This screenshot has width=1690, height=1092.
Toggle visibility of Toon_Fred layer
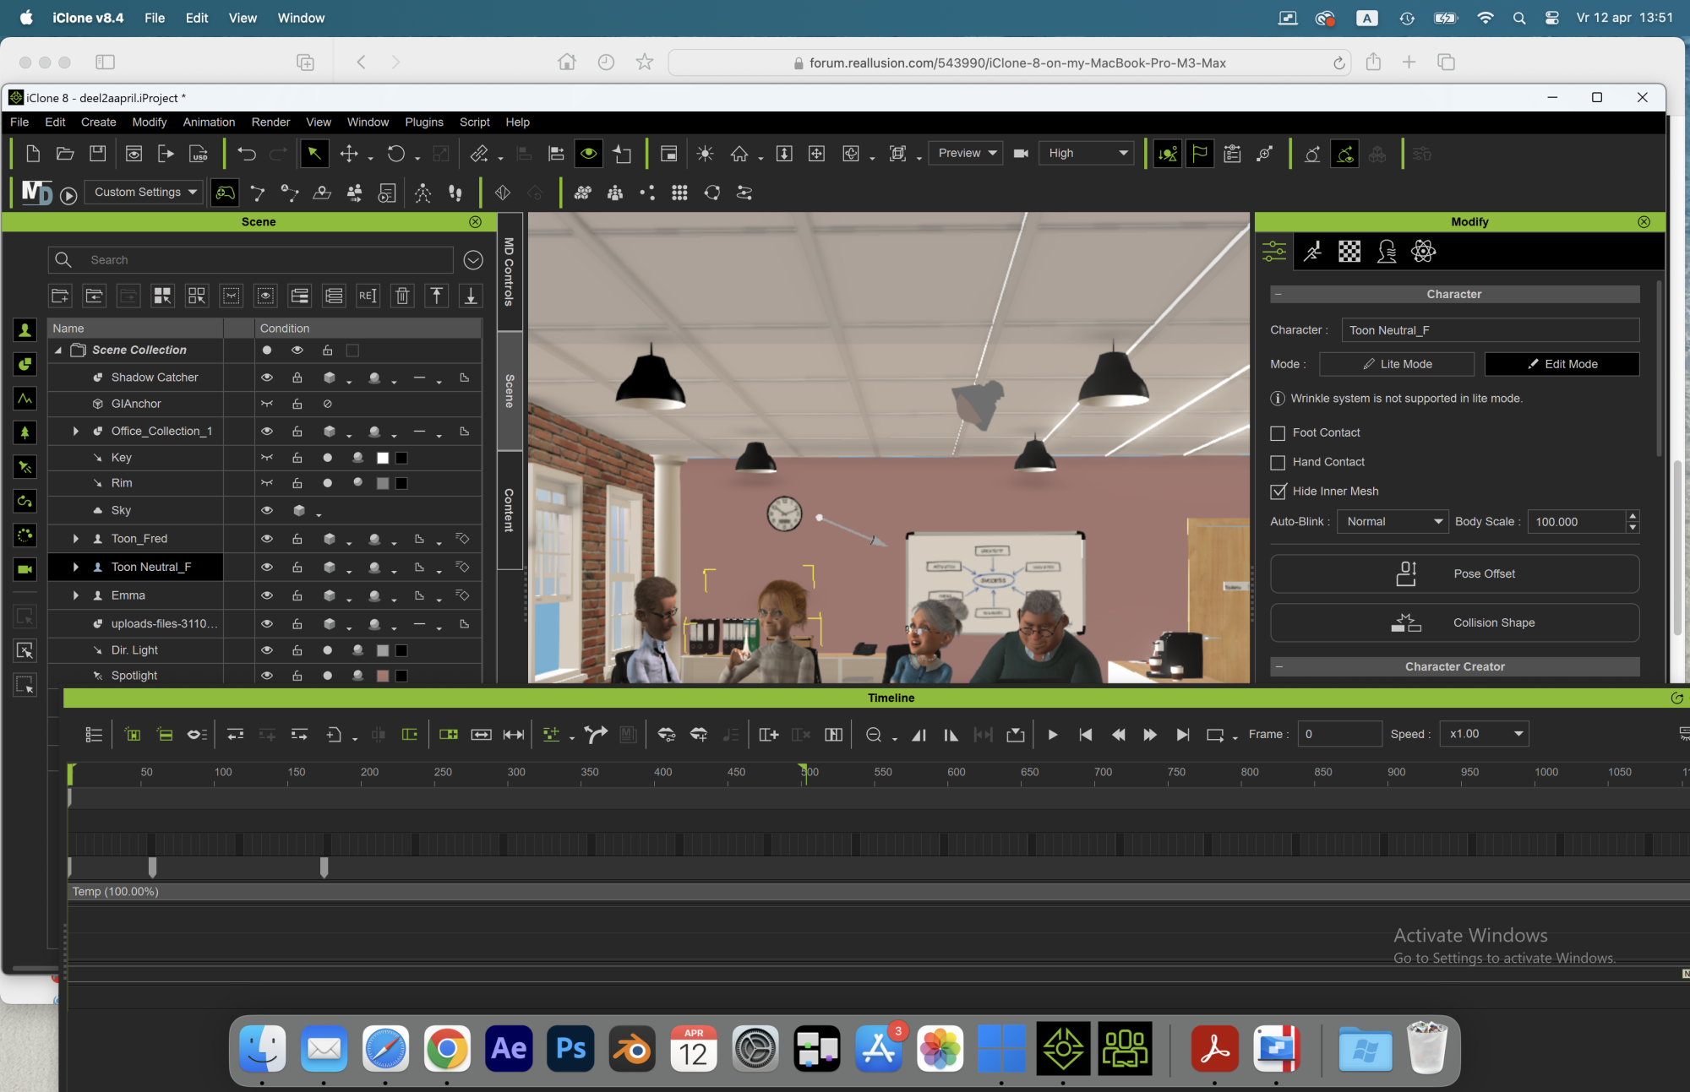point(267,538)
